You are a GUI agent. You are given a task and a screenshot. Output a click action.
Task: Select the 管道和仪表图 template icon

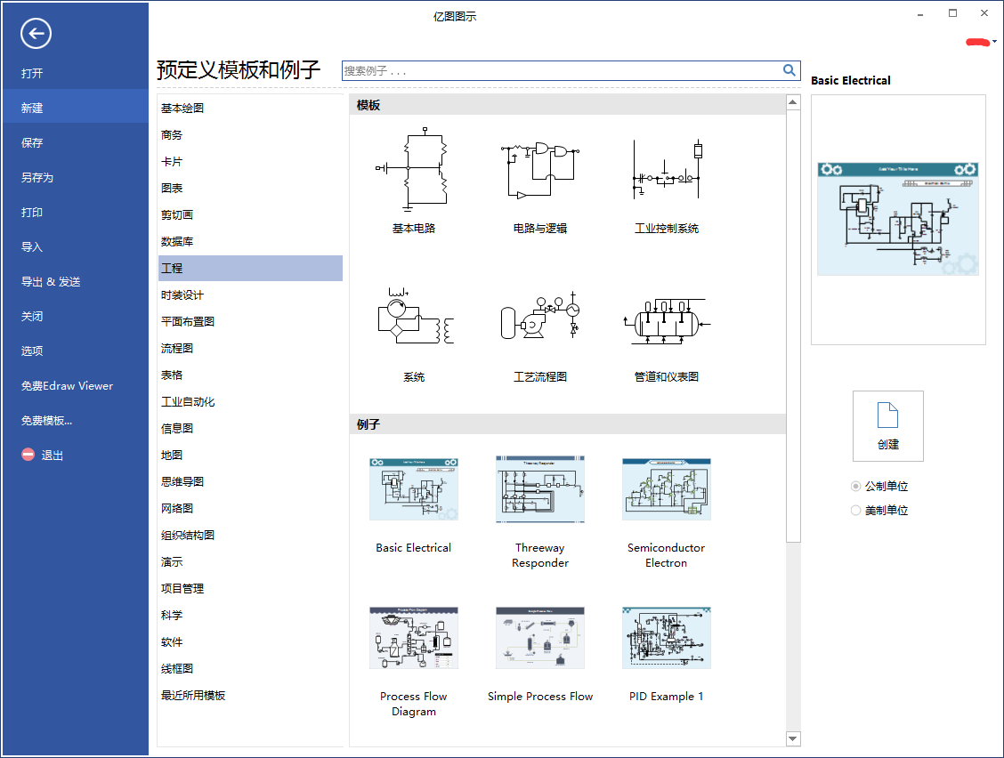(x=666, y=319)
